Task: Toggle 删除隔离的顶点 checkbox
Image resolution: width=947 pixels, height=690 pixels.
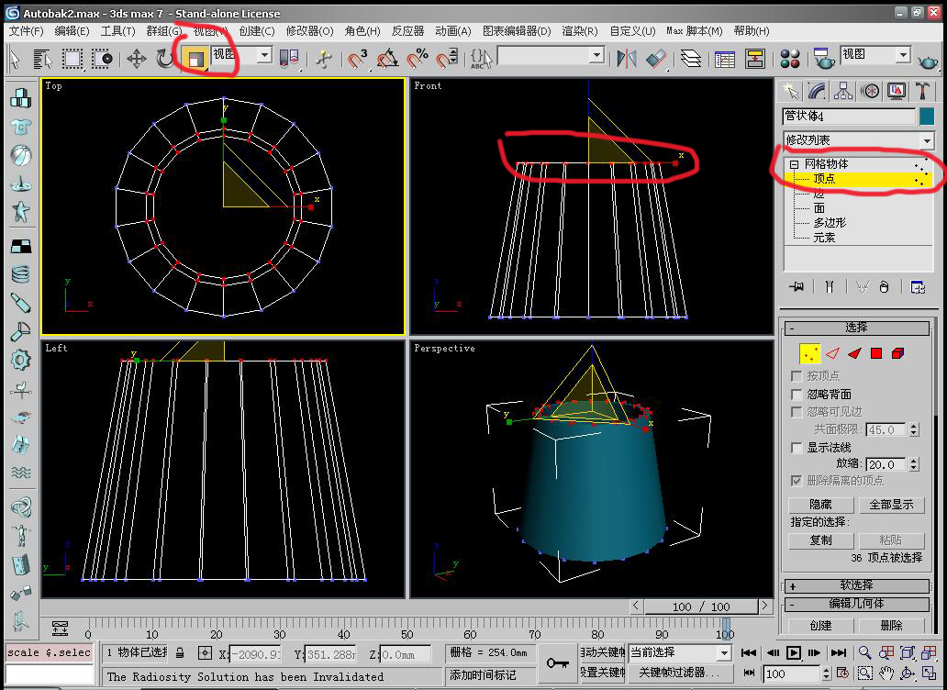Action: pos(797,481)
